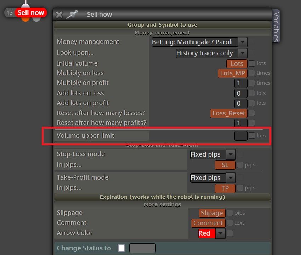Toggle Multiply on profit times checkbox
The width and height of the screenshot is (301, 255).
pyautogui.click(x=252, y=83)
